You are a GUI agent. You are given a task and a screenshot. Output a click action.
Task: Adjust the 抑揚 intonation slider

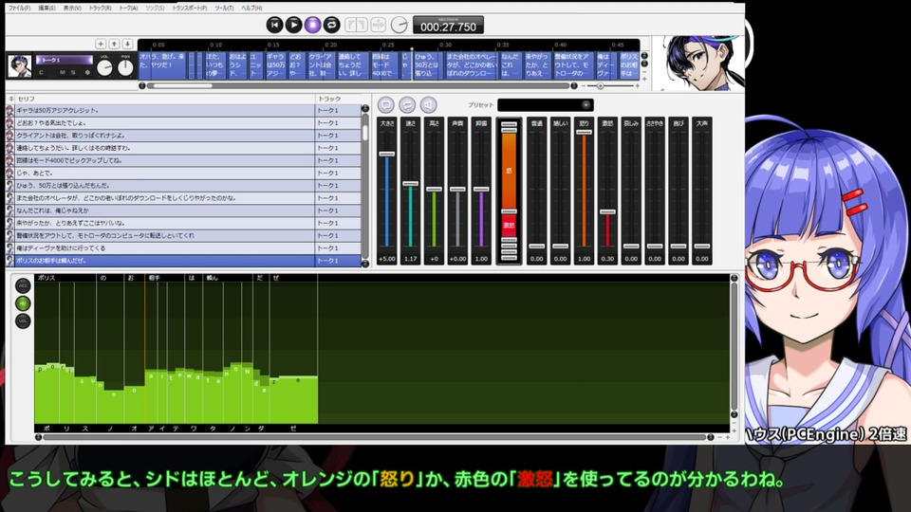click(481, 189)
